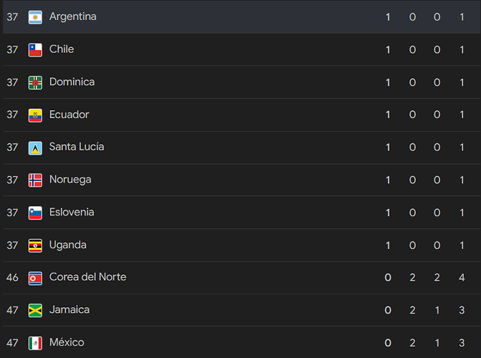Open the Chile country name

(62, 49)
